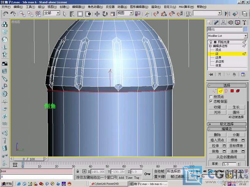This screenshot has width=250, height=187.
Task: Select the Move transform tool
Action: coord(97,13)
